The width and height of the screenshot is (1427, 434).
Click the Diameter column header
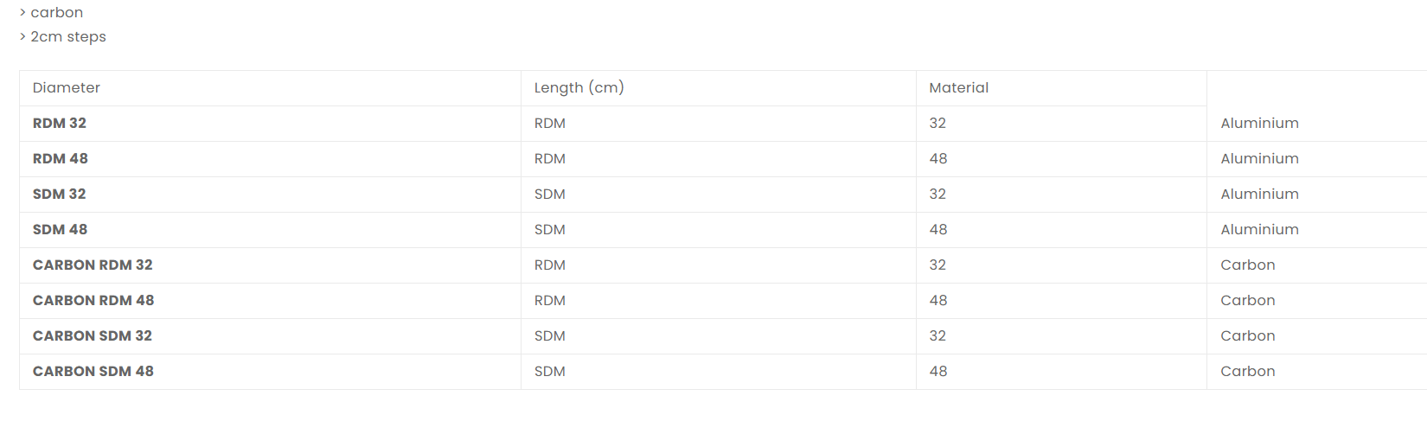[x=67, y=88]
